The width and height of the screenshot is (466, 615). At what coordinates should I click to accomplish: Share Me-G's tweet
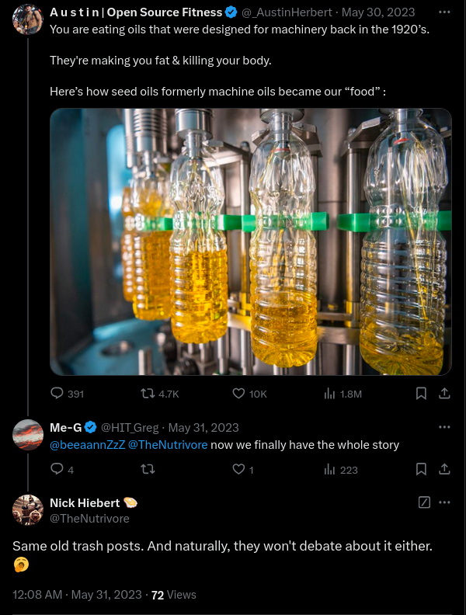tap(444, 469)
